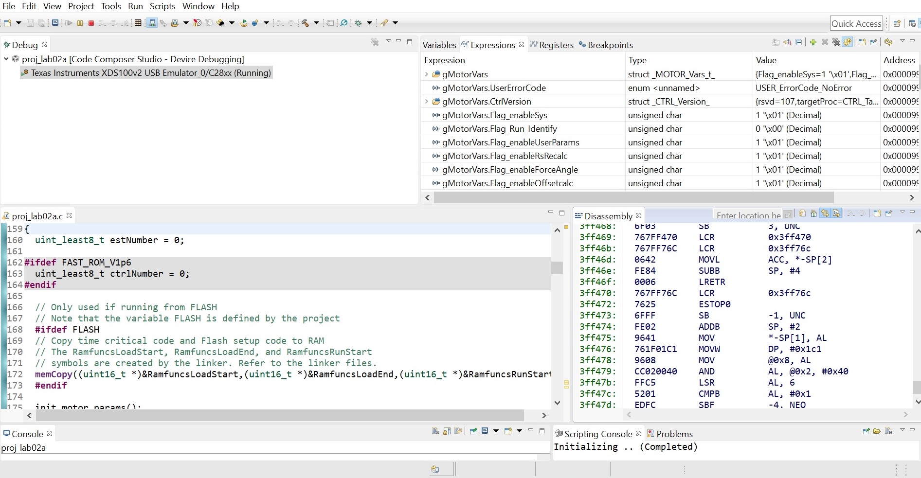Open dropdown arrow next to Load program
The image size is (921, 478).
click(x=186, y=23)
